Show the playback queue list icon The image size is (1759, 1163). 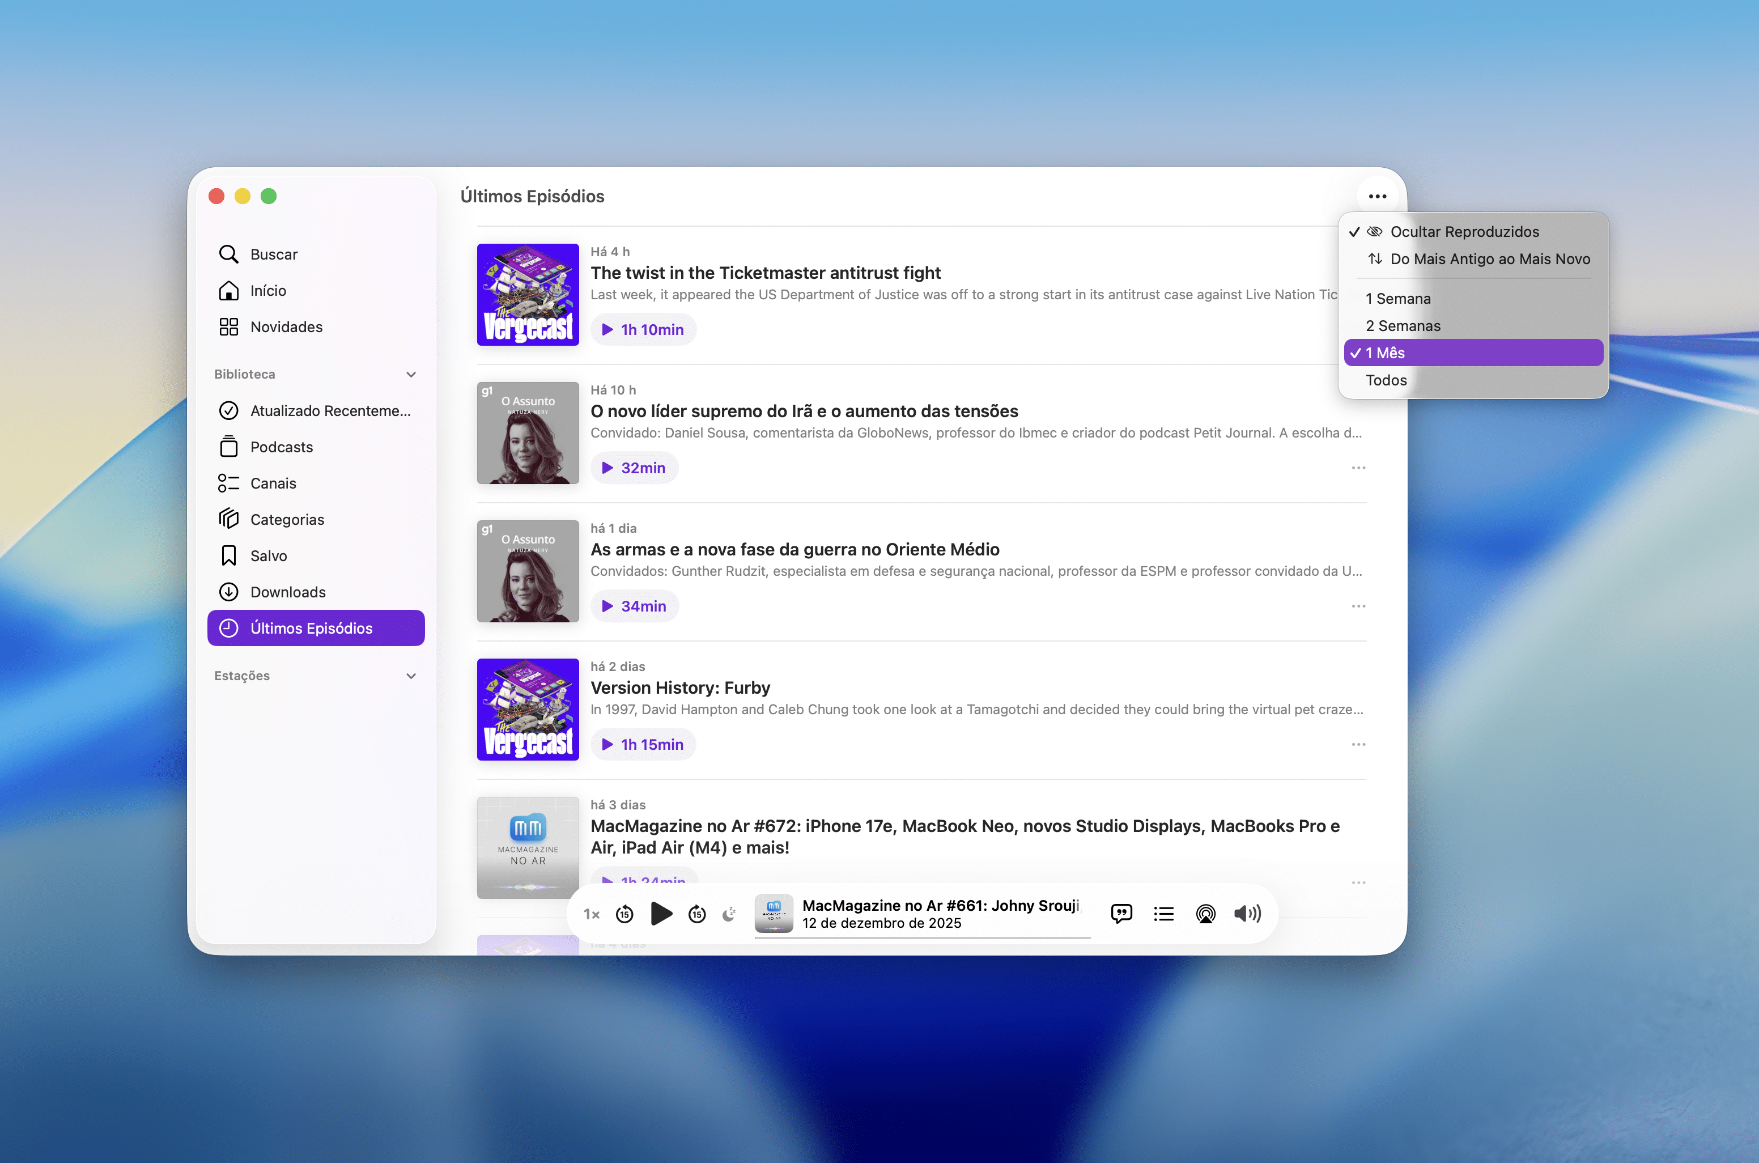1163,914
